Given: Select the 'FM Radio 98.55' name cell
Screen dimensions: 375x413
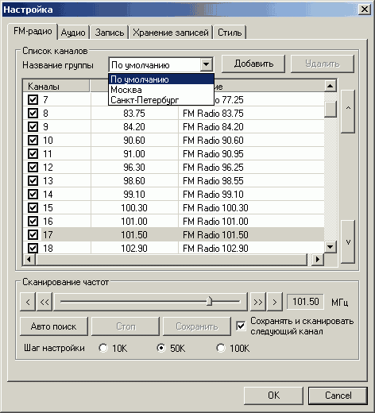Looking at the screenshot, I should coord(251,181).
